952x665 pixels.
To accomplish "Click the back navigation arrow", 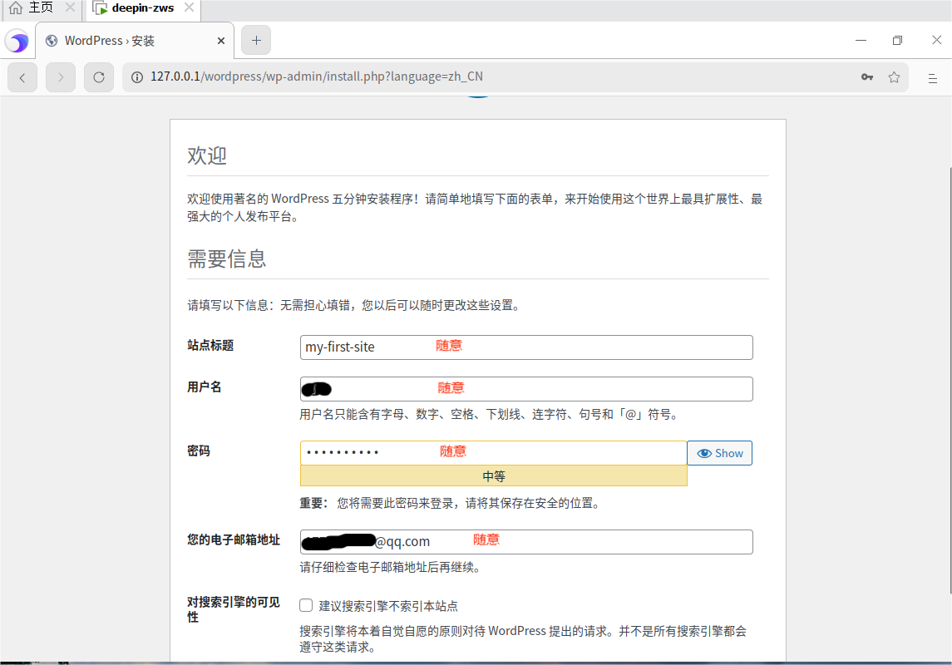I will pos(22,77).
